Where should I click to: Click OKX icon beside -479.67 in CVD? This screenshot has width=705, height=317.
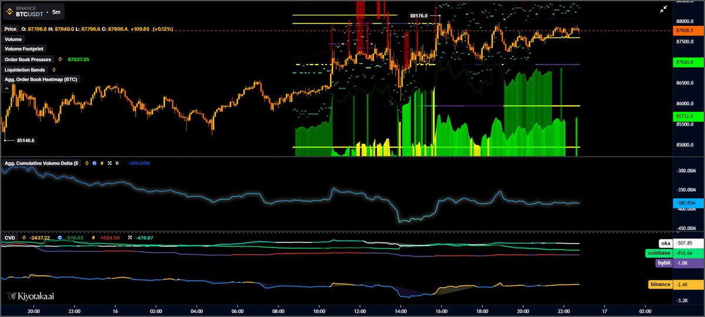pos(130,238)
